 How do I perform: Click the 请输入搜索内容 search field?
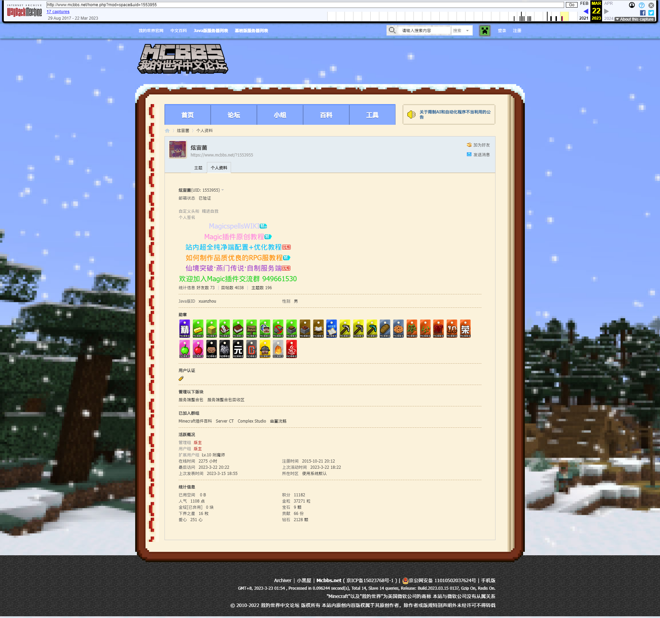pos(425,31)
